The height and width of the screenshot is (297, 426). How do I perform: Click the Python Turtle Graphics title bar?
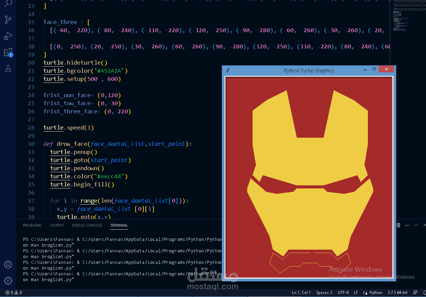coord(309,71)
